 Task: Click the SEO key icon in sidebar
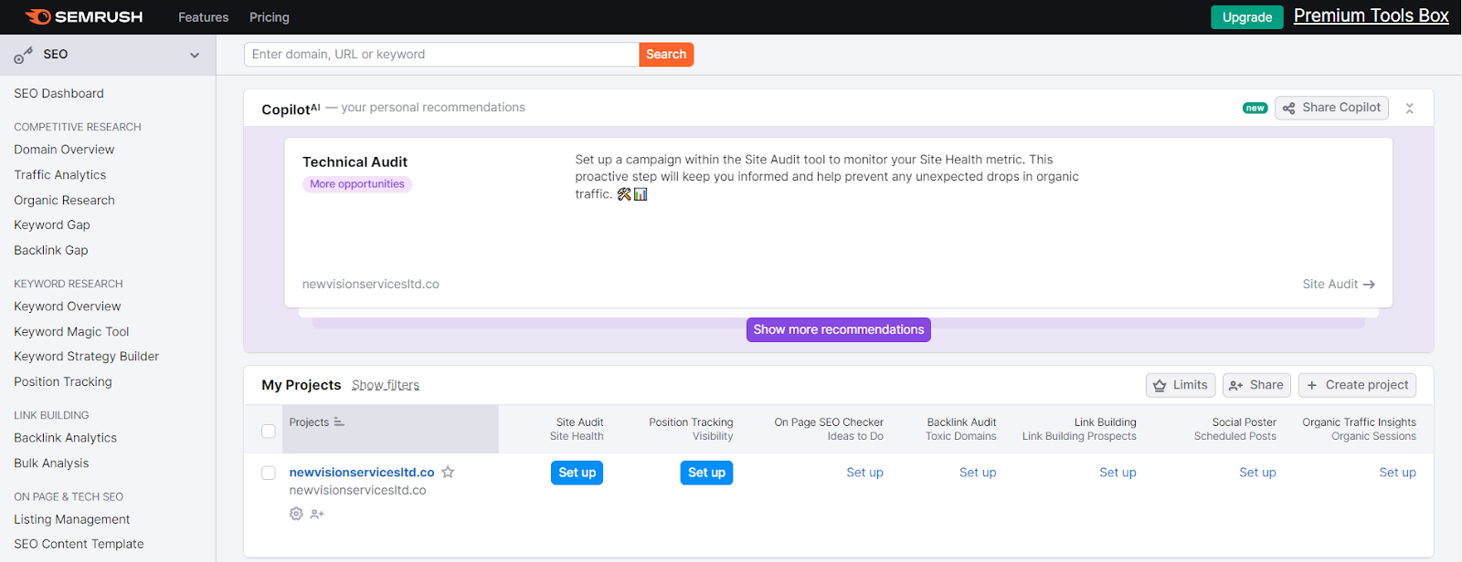[x=23, y=55]
